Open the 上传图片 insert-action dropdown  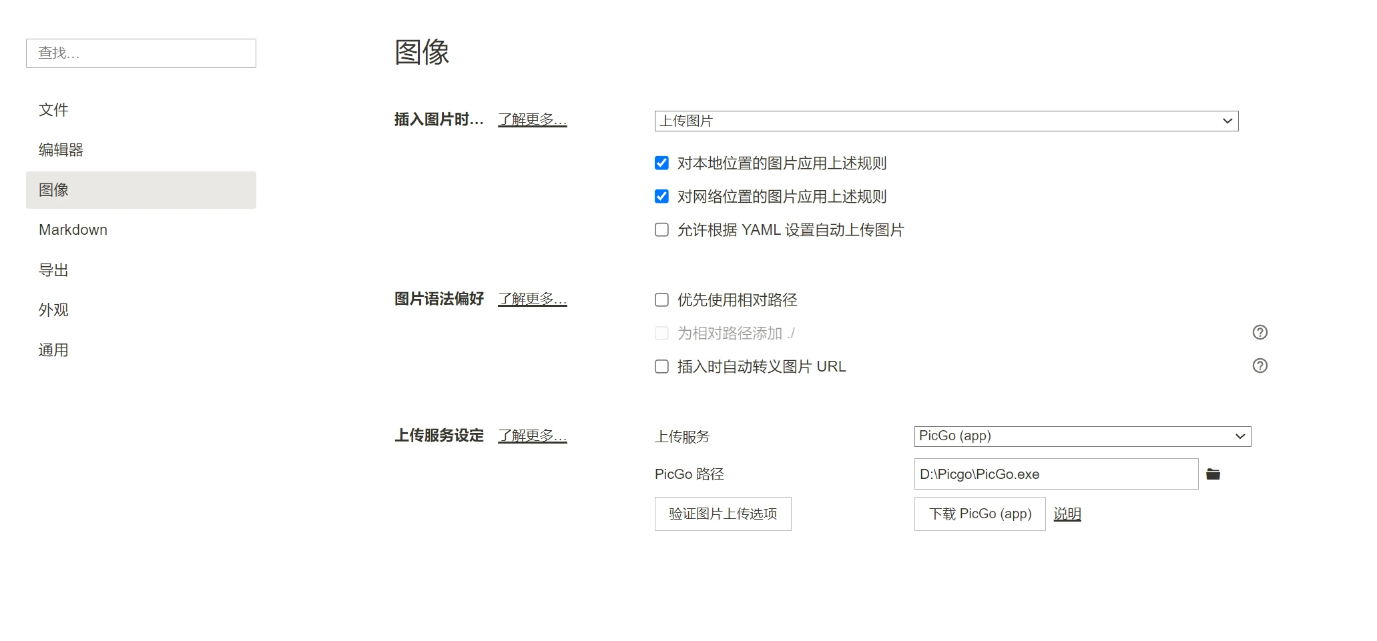click(x=946, y=121)
